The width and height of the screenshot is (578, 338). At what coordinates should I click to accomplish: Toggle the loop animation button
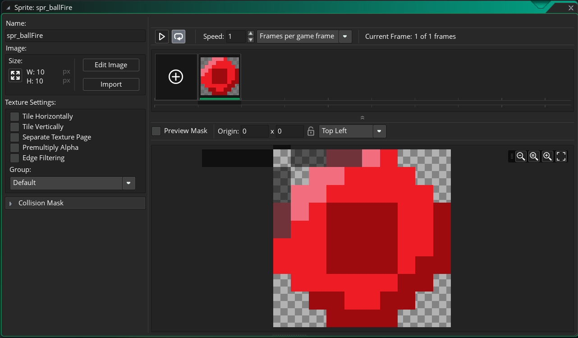(x=179, y=37)
